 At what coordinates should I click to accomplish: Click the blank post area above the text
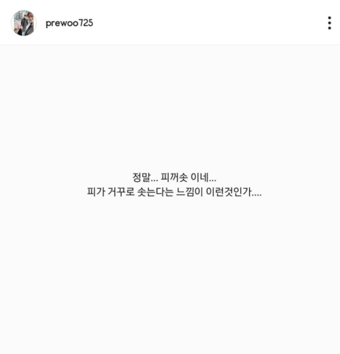pyautogui.click(x=170, y=108)
